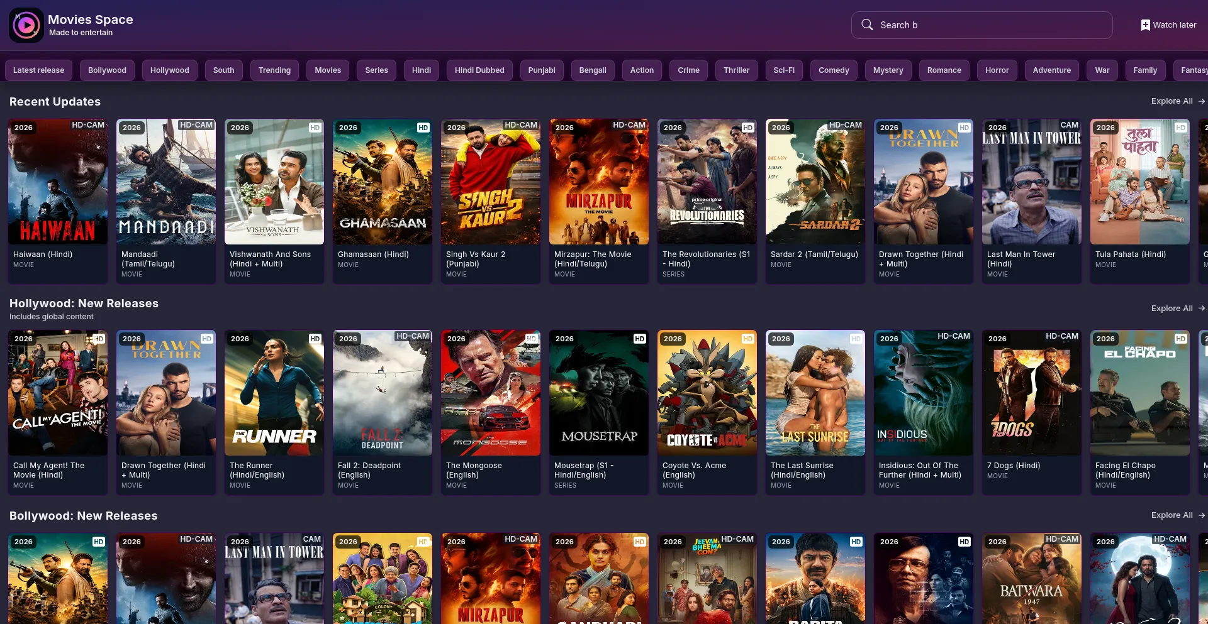This screenshot has height=624, width=1208.
Task: Select the Latest release category
Action: [38, 70]
